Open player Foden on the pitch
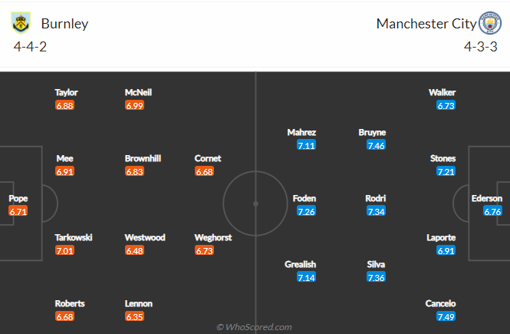The image size is (510, 334). coord(304,199)
